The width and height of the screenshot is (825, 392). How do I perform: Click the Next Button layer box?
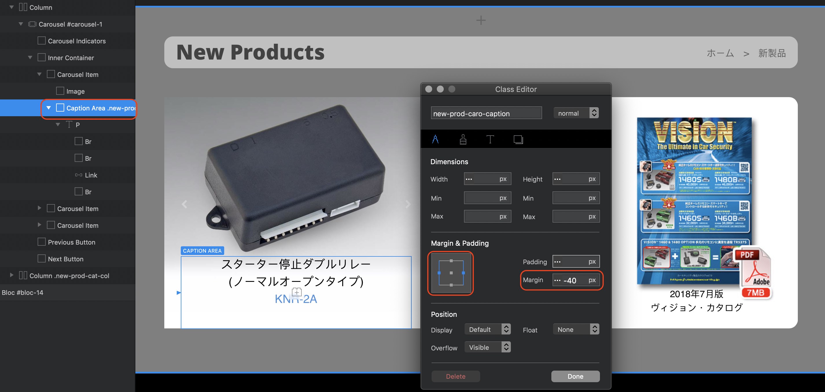click(42, 258)
